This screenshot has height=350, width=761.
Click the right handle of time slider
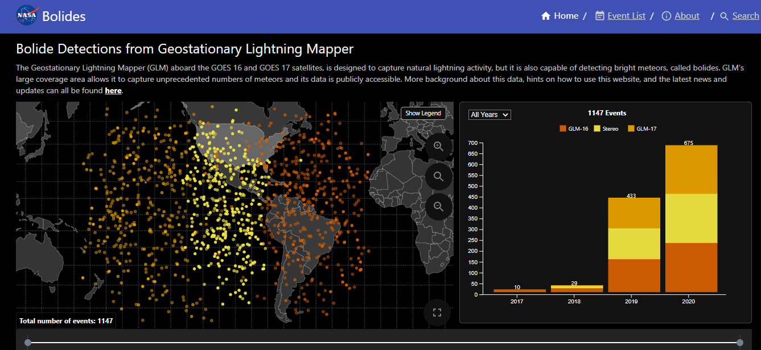click(x=739, y=342)
